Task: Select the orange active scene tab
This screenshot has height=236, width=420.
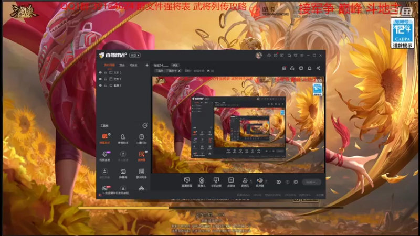Action: tap(109, 65)
